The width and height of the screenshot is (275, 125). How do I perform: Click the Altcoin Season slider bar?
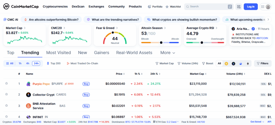point(160,42)
